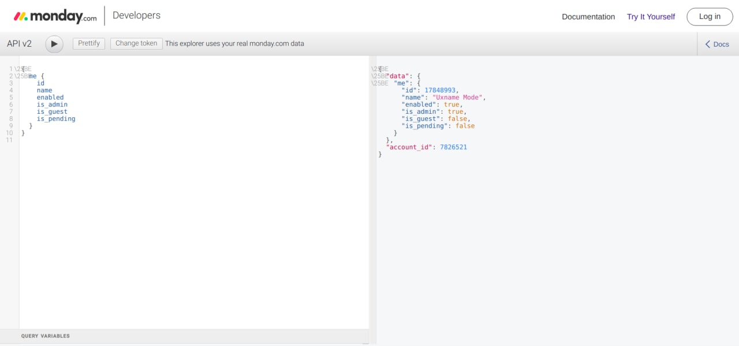Click the "is_guest": false result line
739x346 pixels.
click(436, 119)
